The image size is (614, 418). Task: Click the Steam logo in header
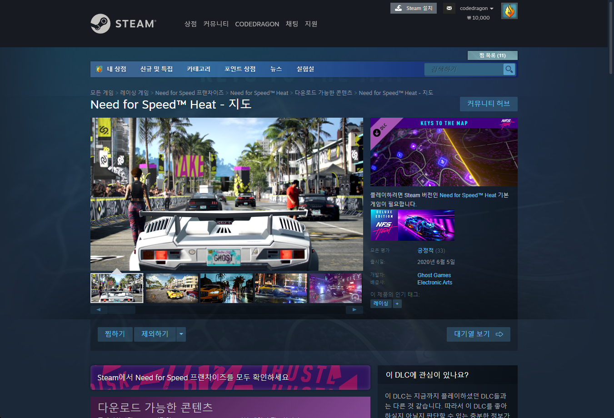123,24
